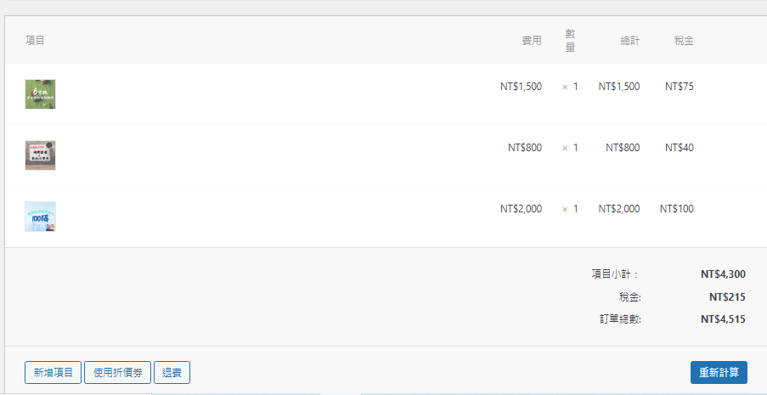767x395 pixels.
Task: Click the NT$40 tax amount
Action: pyautogui.click(x=680, y=148)
